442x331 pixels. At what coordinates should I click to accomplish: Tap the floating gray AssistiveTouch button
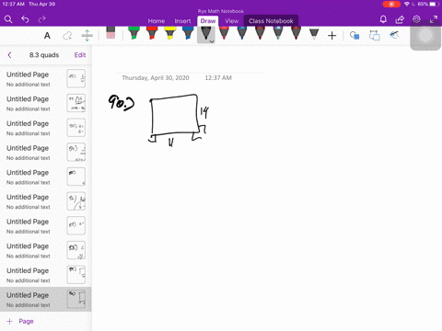pyautogui.click(x=425, y=36)
